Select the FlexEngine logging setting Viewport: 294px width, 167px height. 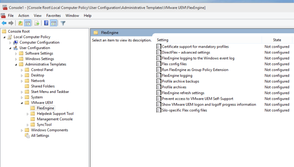[177, 75]
